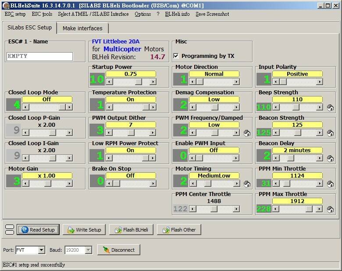
Task: Click right arrow on Startup Power slider
Action: [153, 82]
